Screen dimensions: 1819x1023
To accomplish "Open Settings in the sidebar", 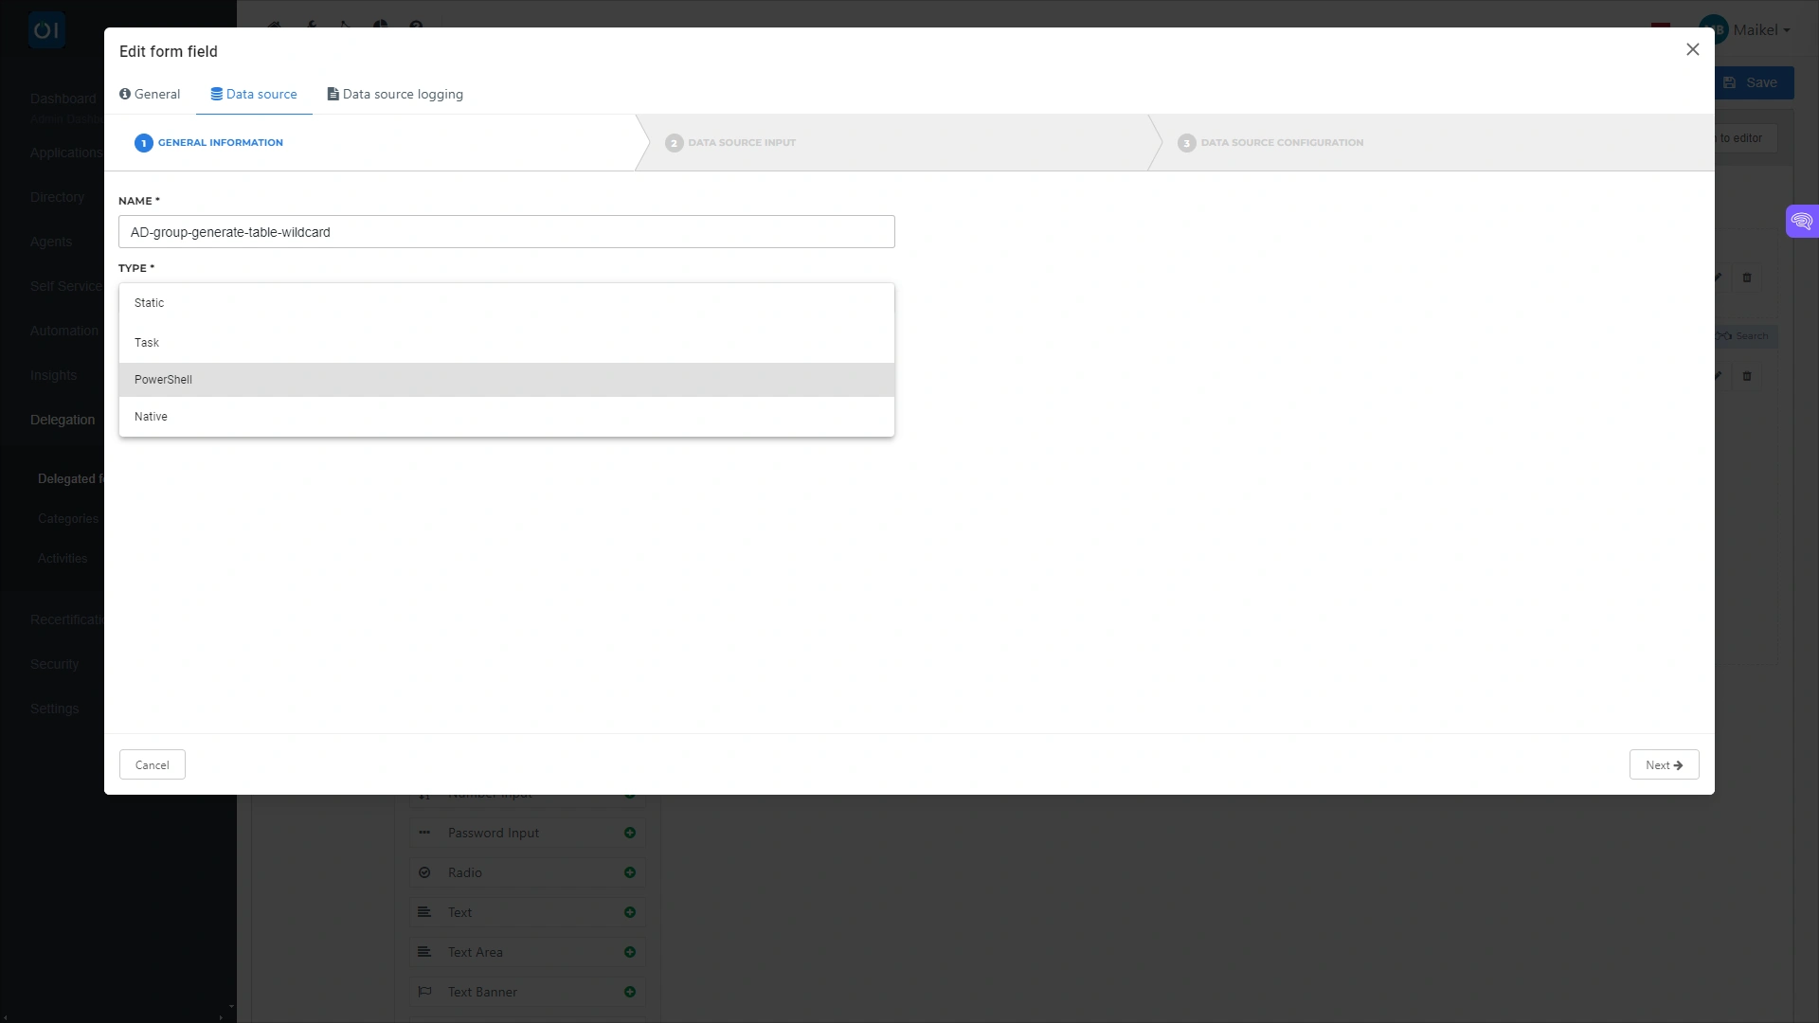I will (x=54, y=709).
